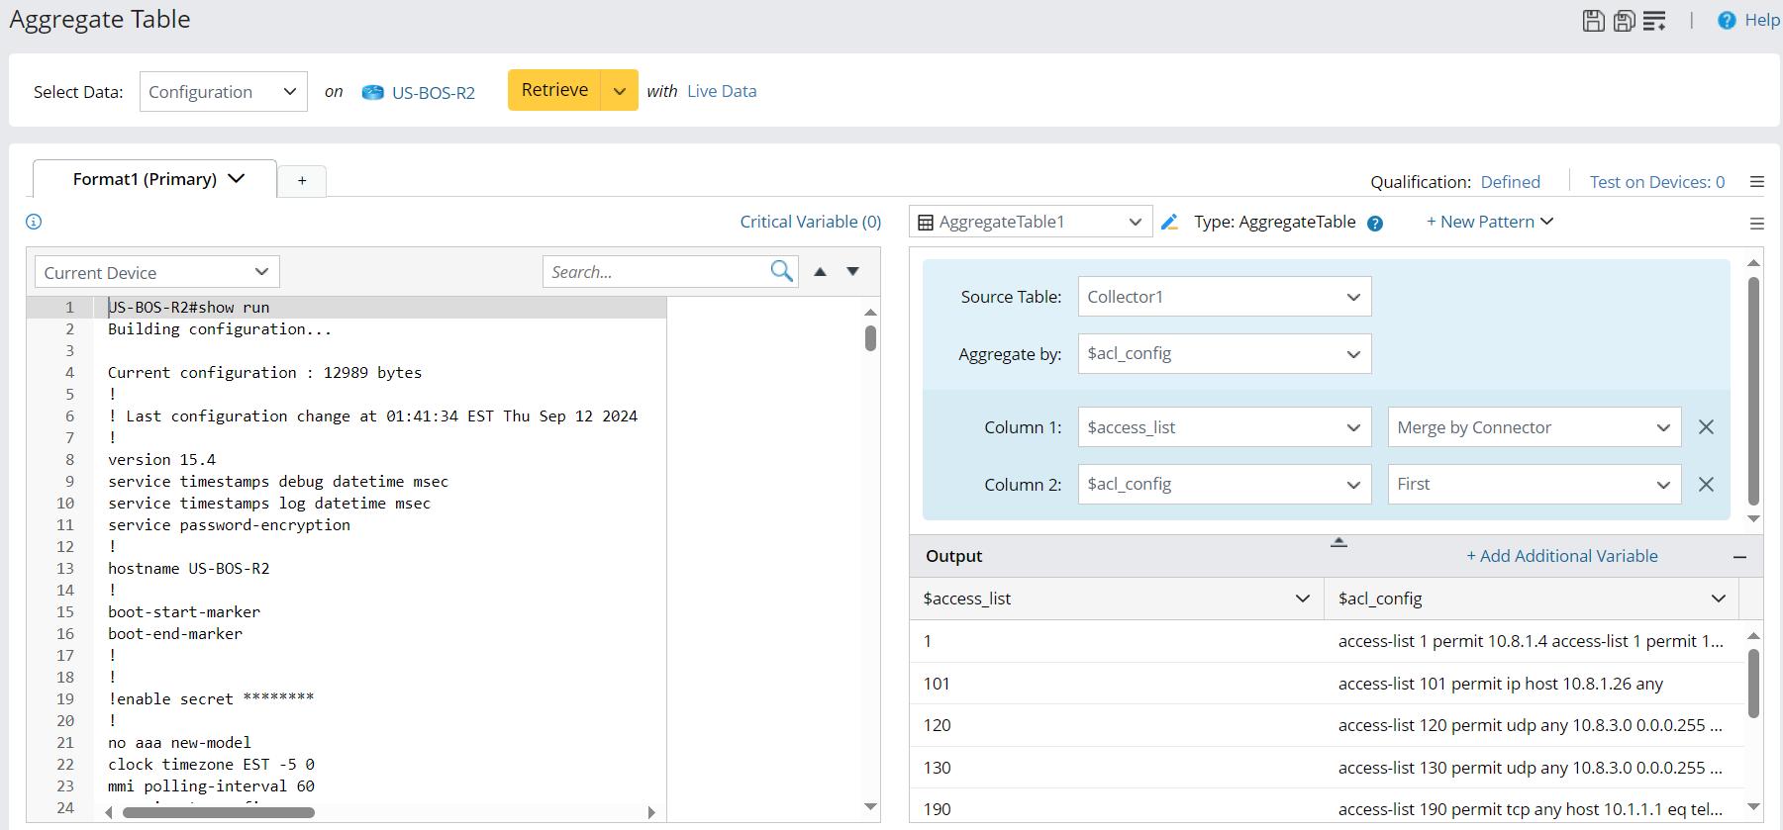Click the Save icon in top toolbar
1783x830 pixels.
coord(1593,21)
